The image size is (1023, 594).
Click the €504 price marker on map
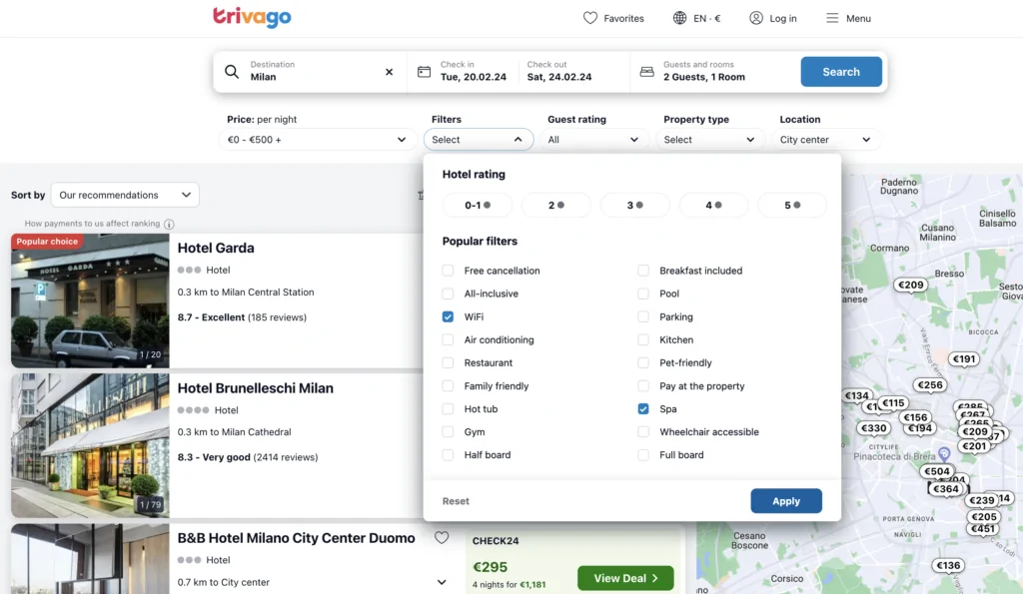point(937,471)
